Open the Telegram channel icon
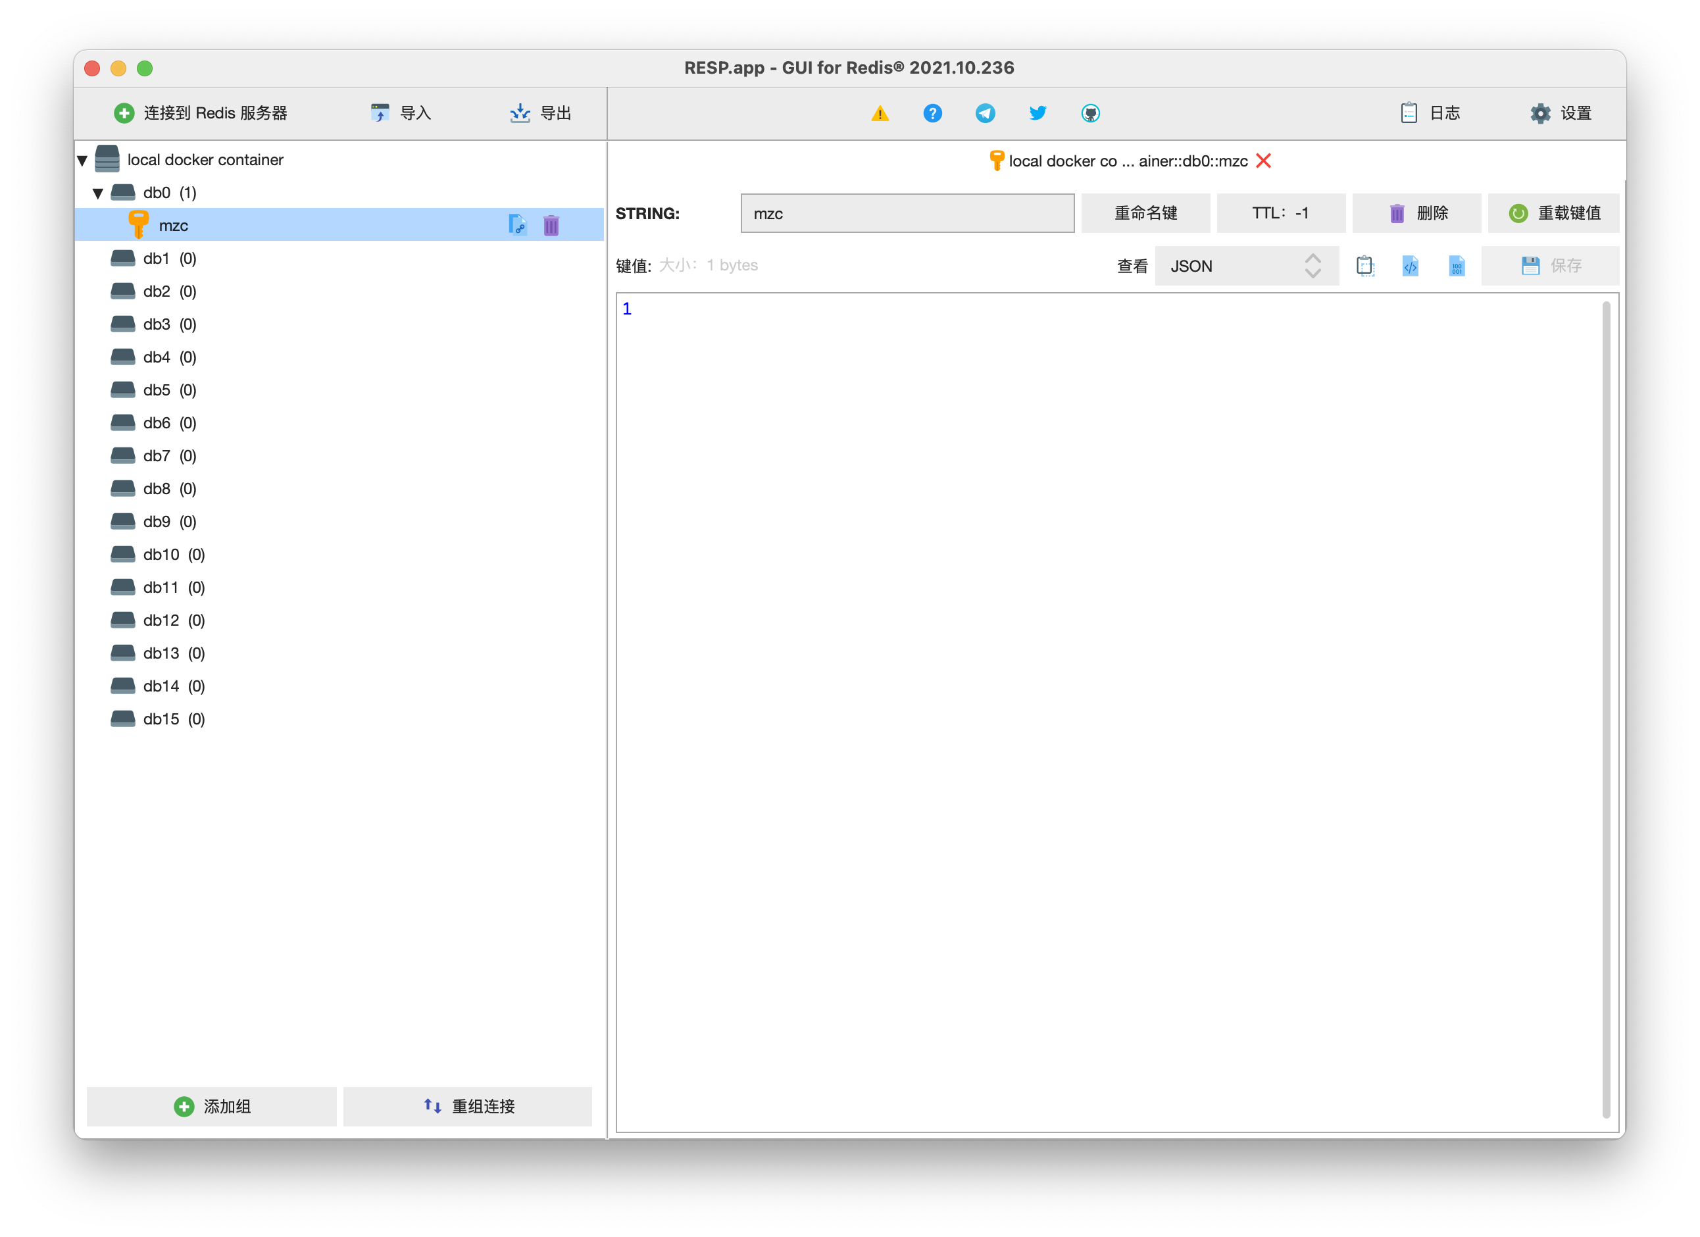 (x=985, y=113)
